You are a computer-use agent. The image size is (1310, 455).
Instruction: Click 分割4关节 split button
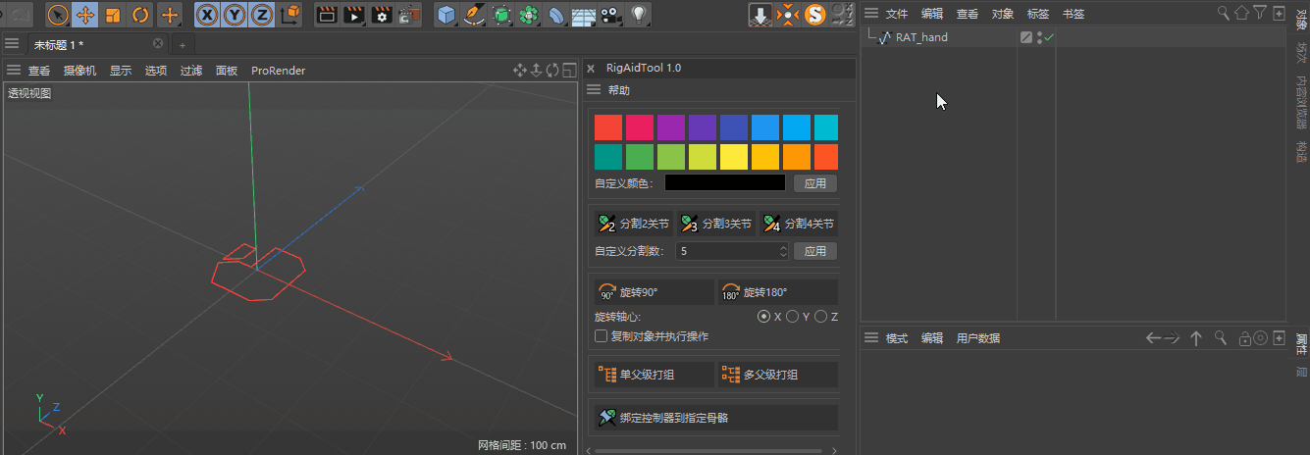coord(799,224)
